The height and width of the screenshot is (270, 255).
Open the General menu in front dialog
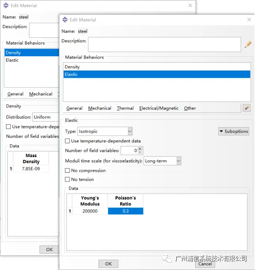pos(74,108)
